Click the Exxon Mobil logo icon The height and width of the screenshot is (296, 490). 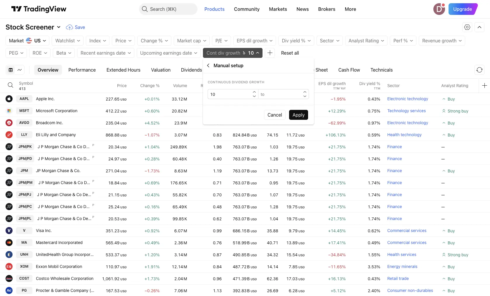tap(9, 266)
